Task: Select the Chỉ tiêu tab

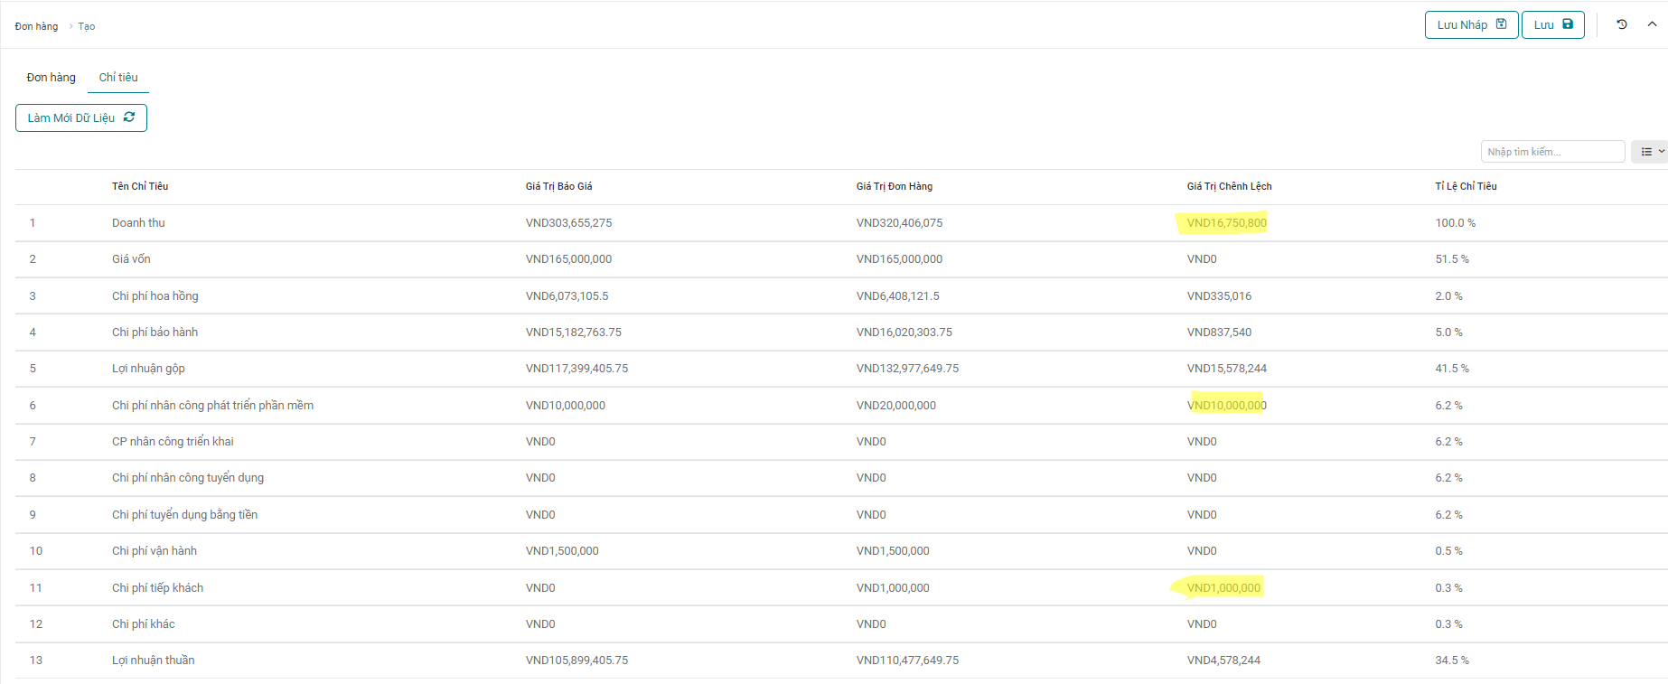Action: click(x=118, y=78)
